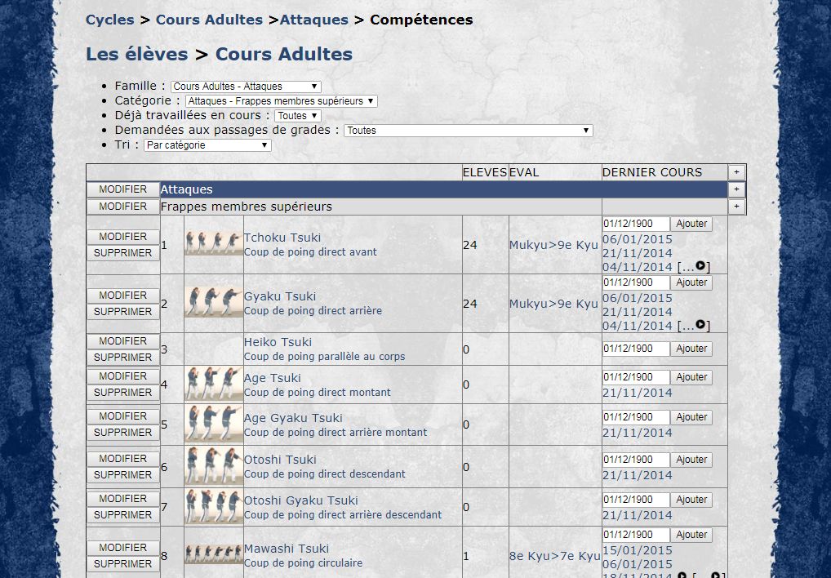831x578 pixels.
Task: Open the Tri sorting dropdown
Action: [x=207, y=145]
